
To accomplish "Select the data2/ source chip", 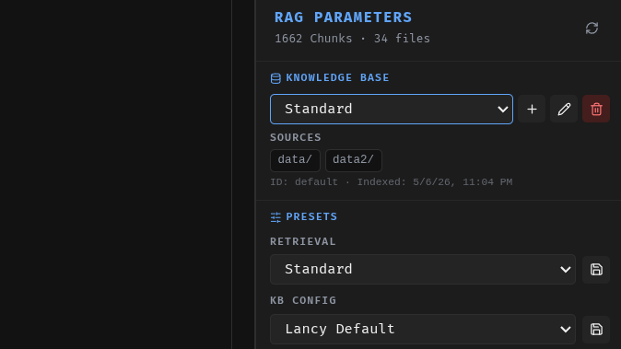I will 353,160.
